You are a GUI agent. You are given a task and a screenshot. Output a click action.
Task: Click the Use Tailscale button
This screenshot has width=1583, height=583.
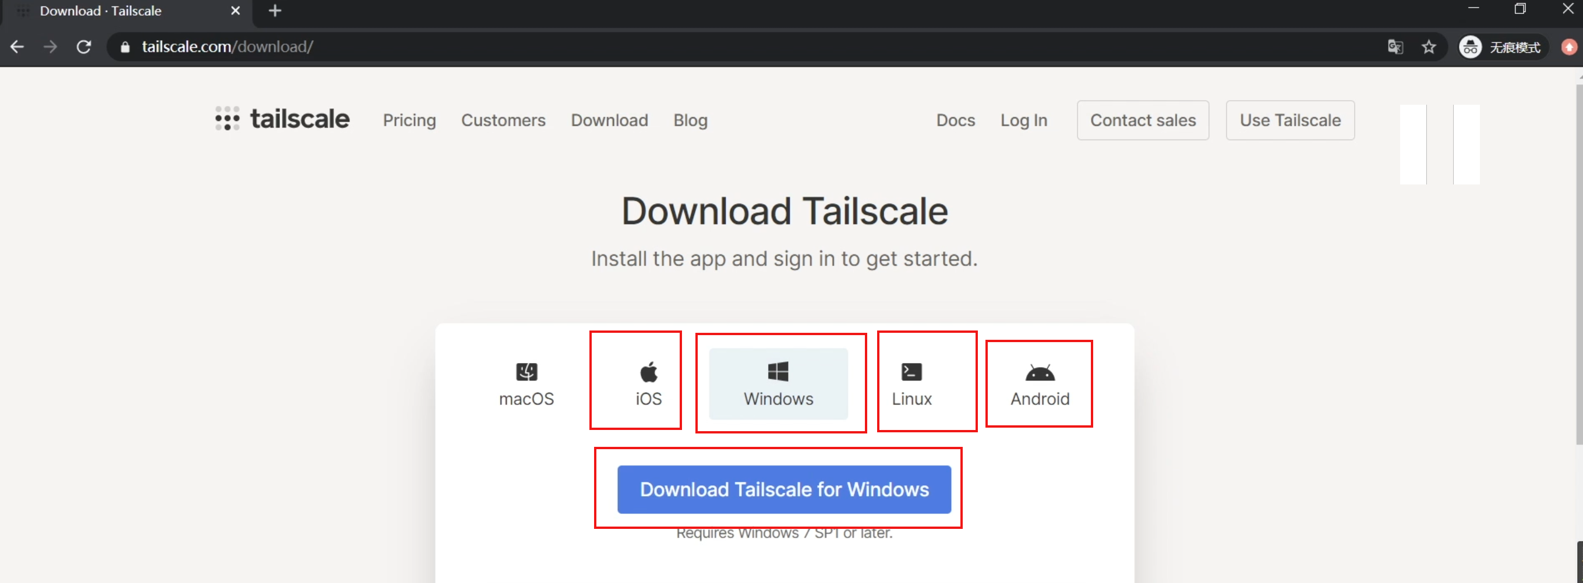1290,120
